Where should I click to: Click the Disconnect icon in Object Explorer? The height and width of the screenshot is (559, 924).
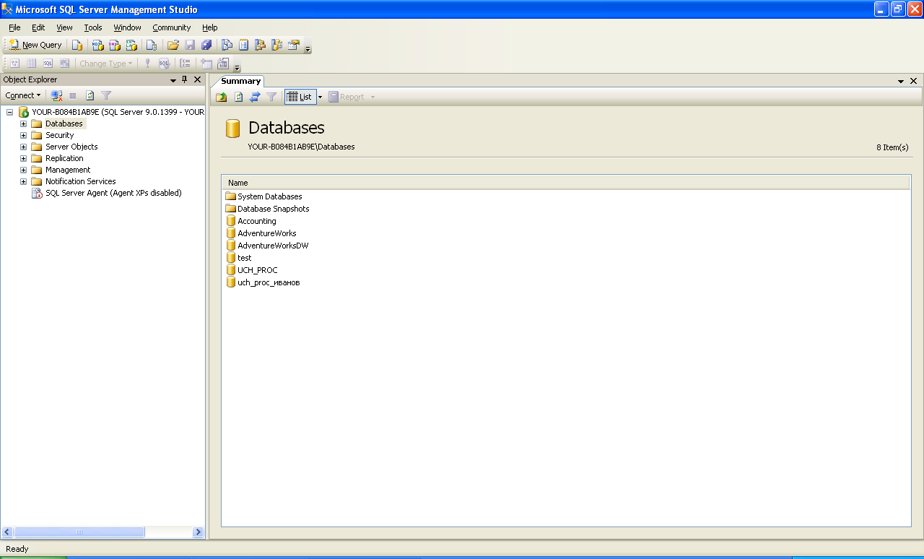(56, 95)
